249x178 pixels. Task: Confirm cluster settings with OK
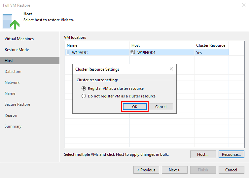point(135,107)
